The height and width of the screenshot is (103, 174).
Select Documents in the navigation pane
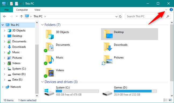click(x=19, y=41)
